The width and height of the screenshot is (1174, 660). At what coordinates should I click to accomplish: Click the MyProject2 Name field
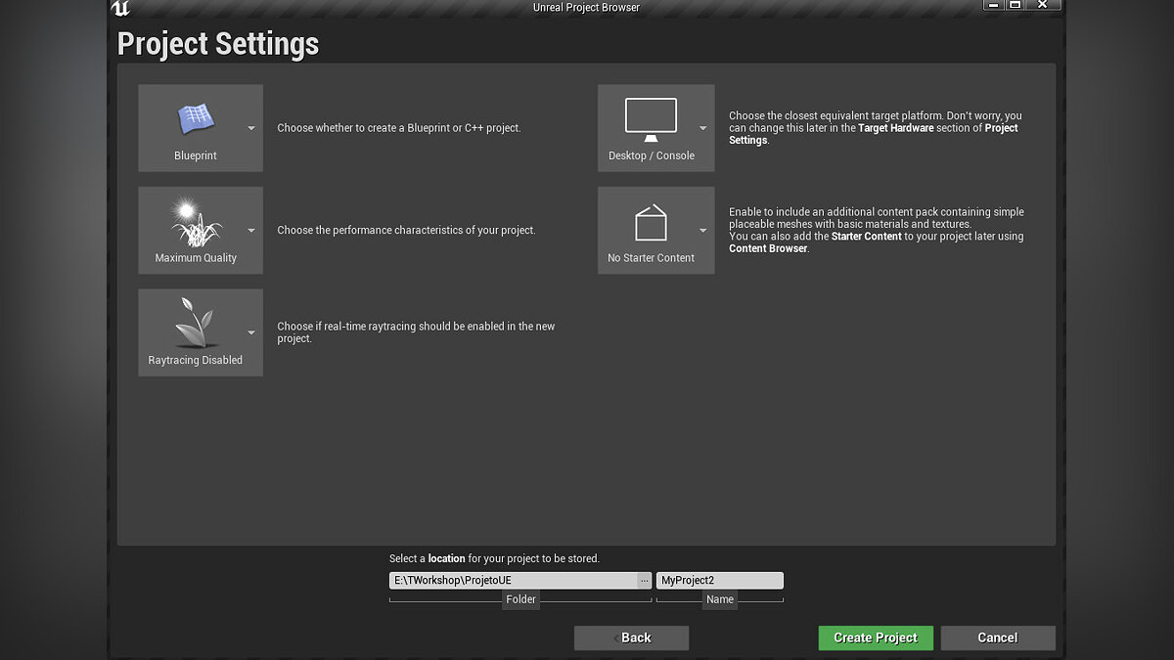[x=719, y=581]
